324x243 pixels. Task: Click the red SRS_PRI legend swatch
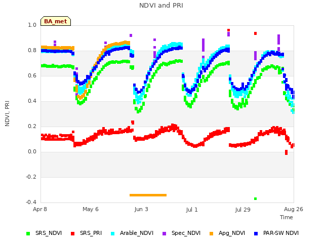pyautogui.click(x=72, y=233)
